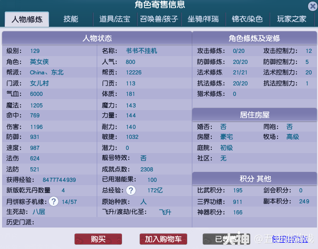Open the 坐骑/祥瑞 tab
This screenshot has width=318, height=249.
[203, 19]
